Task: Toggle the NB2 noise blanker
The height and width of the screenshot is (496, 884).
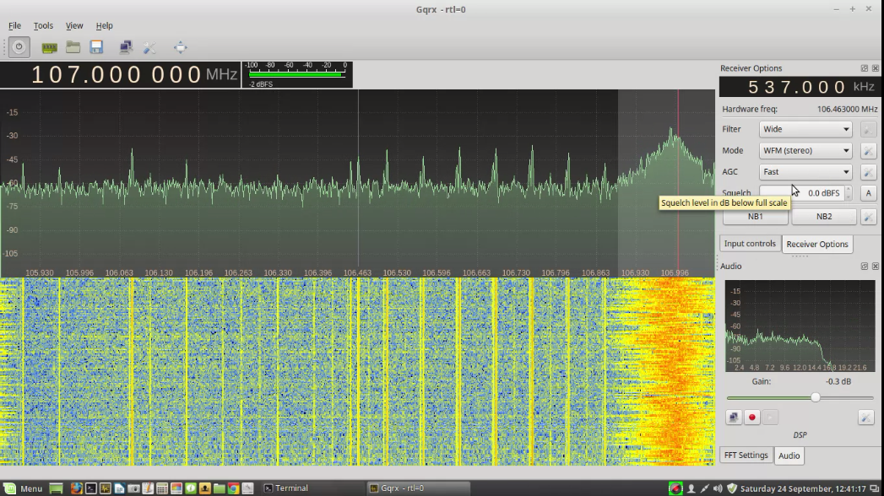Action: [823, 217]
